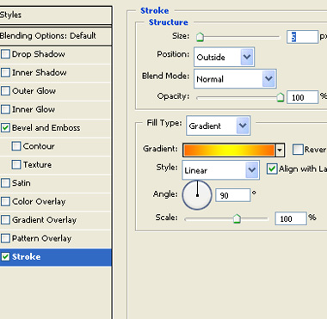Click the Scale value field
This screenshot has height=319, width=327.
click(291, 218)
